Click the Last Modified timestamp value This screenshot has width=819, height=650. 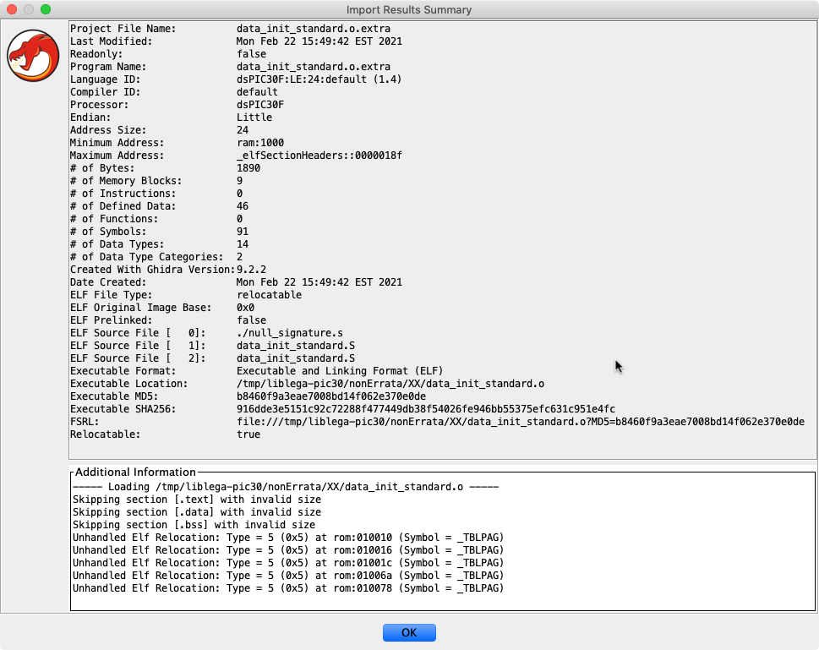319,41
